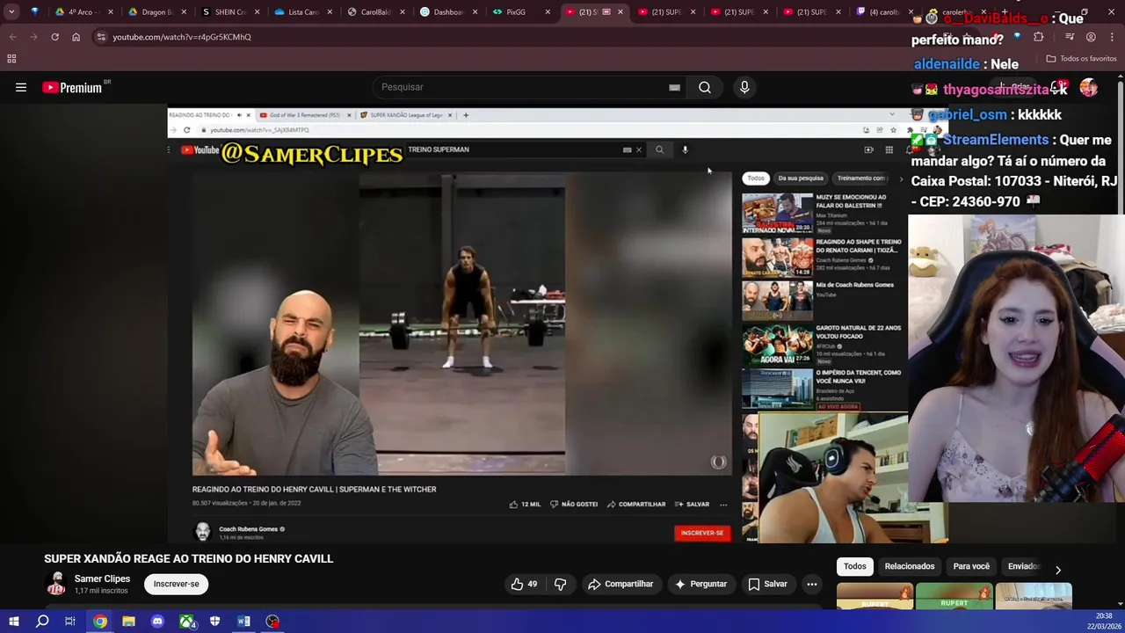Open the browser extensions puzzle icon

[x=1038, y=37]
